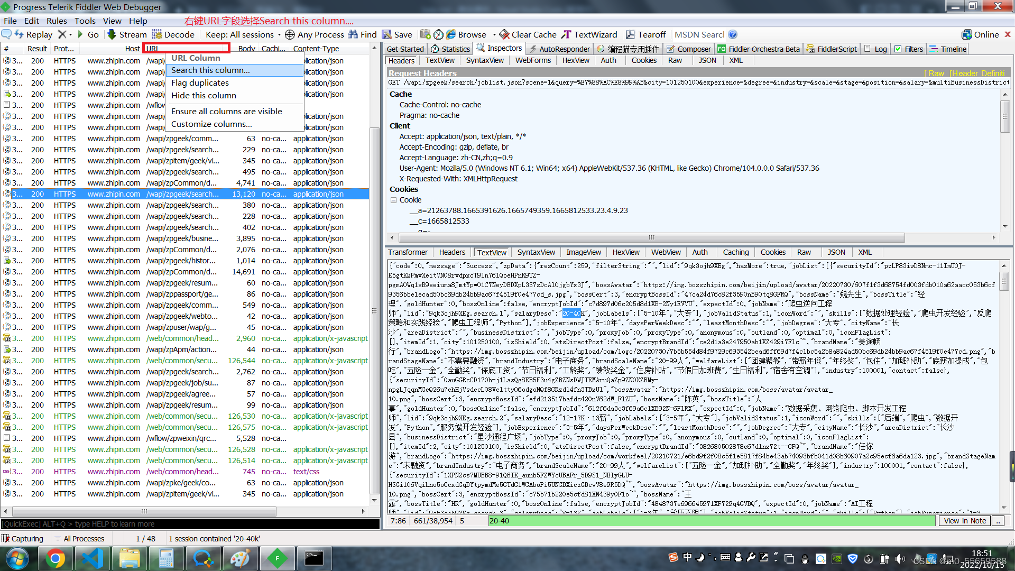Open the Statistics tab

coord(450,49)
